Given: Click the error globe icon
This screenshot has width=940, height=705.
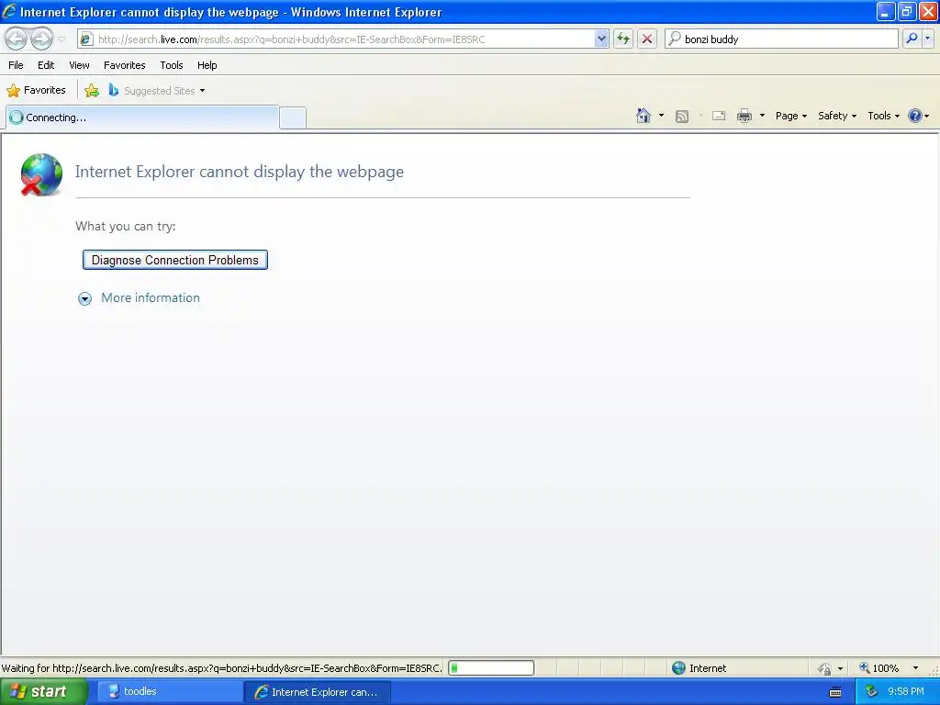Looking at the screenshot, I should pyautogui.click(x=40, y=174).
